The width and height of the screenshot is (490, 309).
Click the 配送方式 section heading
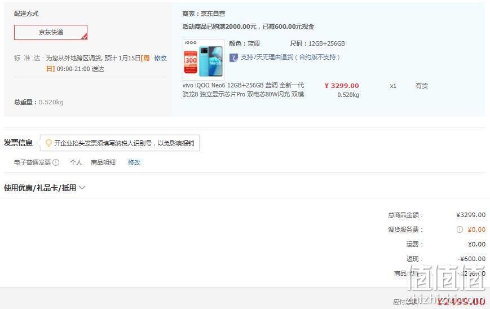click(27, 14)
